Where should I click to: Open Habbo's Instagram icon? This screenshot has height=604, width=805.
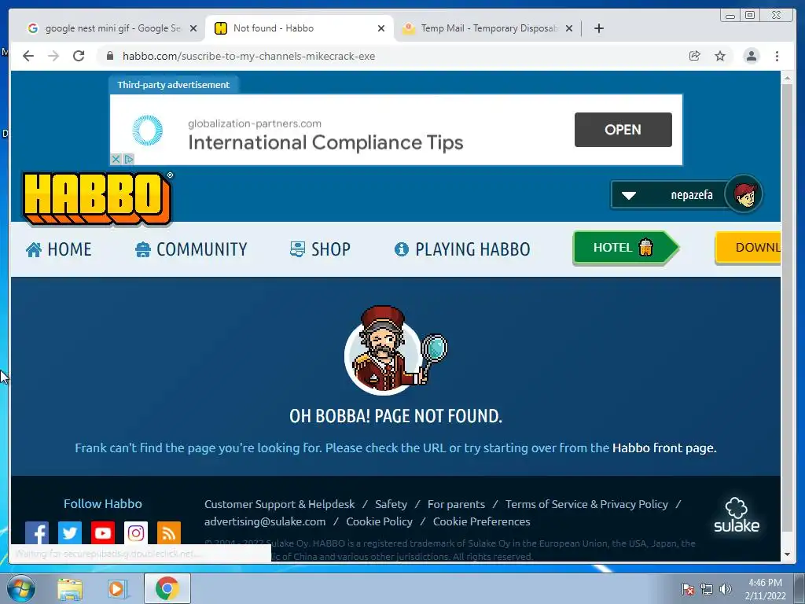point(135,533)
